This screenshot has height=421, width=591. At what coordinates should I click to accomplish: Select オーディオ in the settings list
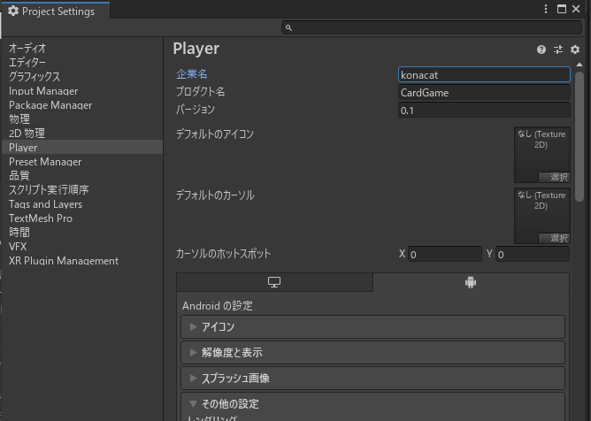(82, 49)
